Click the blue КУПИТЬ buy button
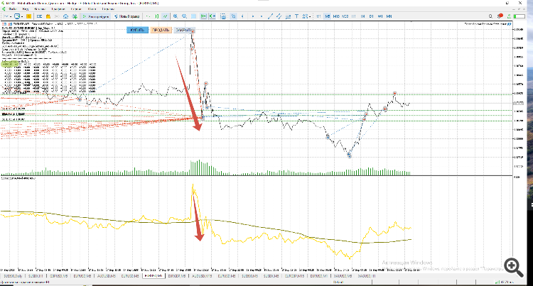The width and height of the screenshot is (533, 286). [x=138, y=31]
